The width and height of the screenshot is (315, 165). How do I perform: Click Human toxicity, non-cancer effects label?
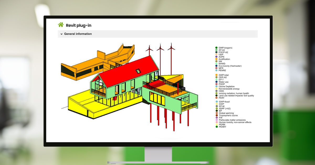pos(235,122)
